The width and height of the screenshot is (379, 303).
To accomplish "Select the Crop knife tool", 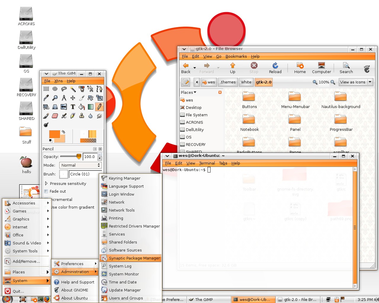I will 82,98.
